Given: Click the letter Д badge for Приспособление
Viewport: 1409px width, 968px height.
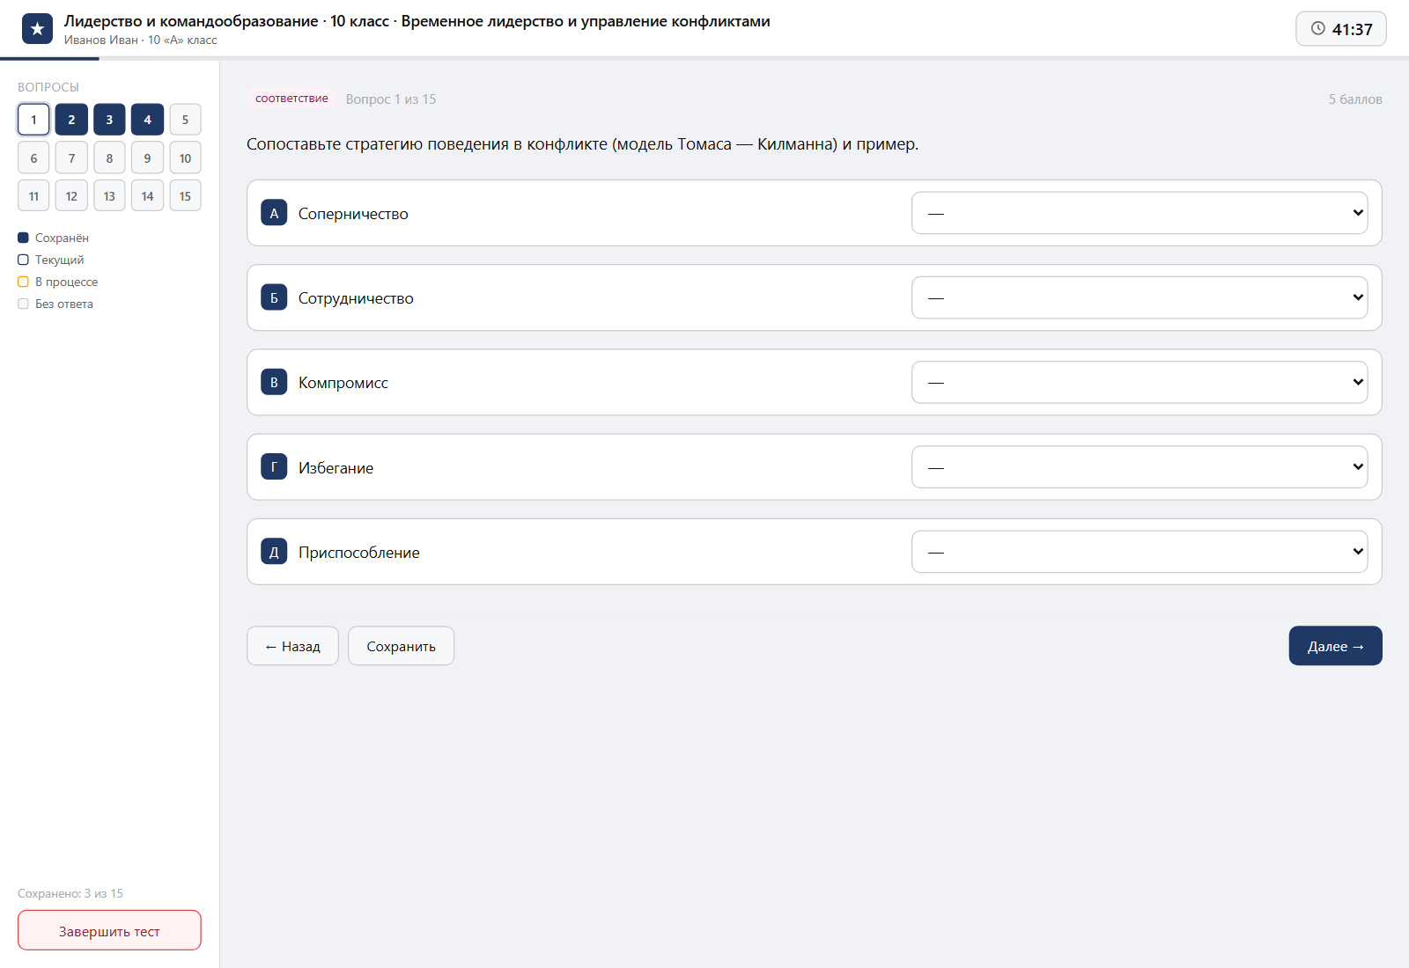Looking at the screenshot, I should pos(274,552).
